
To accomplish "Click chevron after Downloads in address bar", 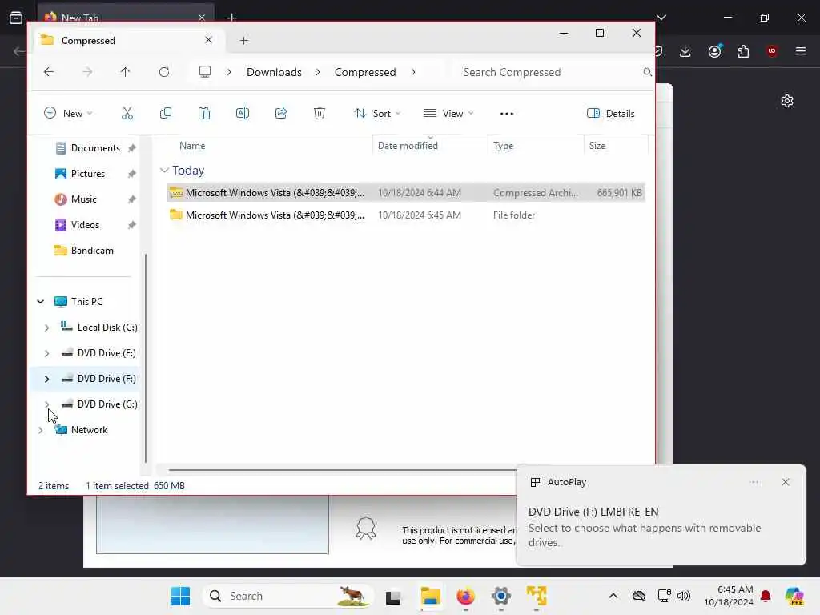I will tap(318, 72).
